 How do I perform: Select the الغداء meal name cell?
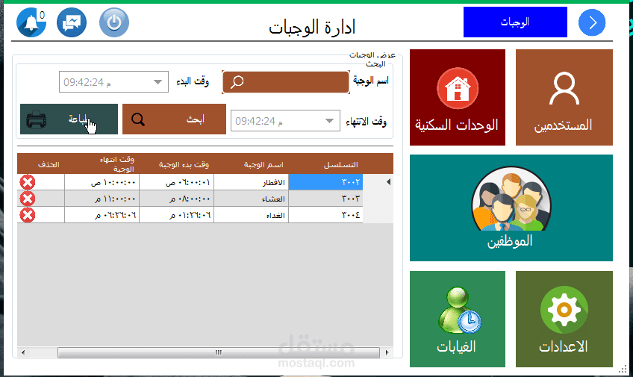click(x=251, y=215)
